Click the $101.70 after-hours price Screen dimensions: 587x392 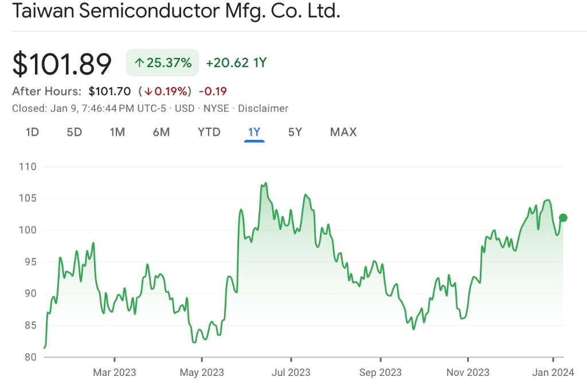tap(109, 91)
